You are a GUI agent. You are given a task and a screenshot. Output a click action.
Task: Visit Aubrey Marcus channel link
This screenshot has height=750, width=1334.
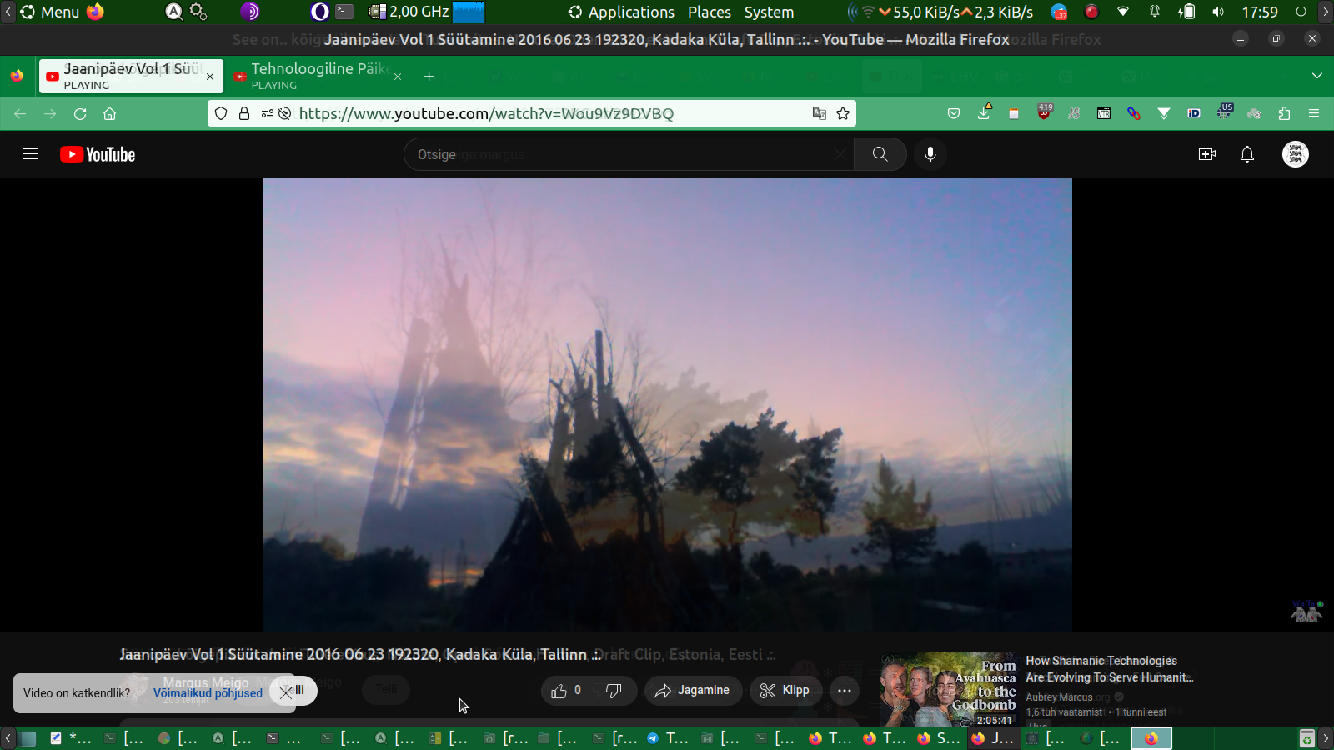[1059, 697]
